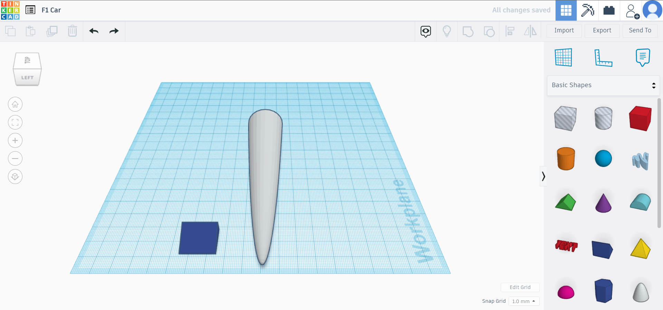Select the purple Cone shape
663x310 pixels.
tap(603, 203)
